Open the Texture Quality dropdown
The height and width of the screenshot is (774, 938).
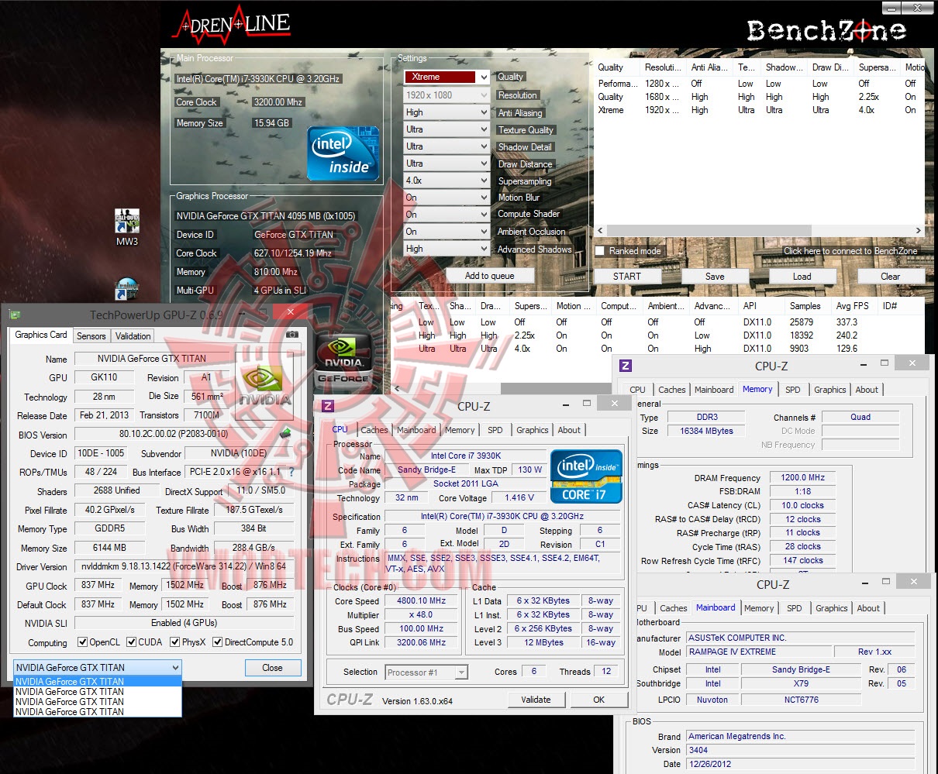(447, 129)
